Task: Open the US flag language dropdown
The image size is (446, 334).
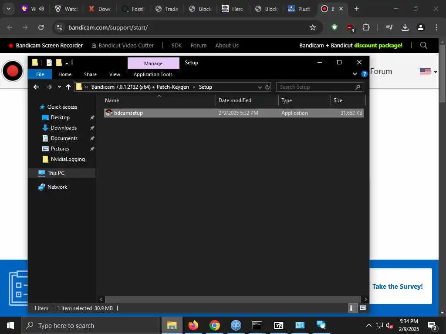Action: tap(428, 72)
